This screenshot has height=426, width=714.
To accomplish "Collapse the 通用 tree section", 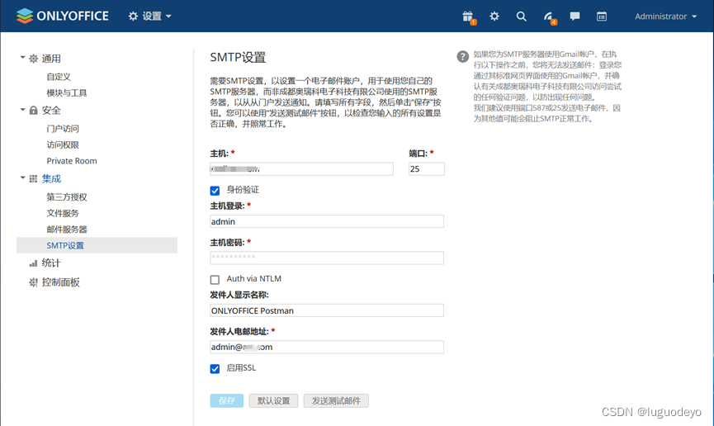I will [x=22, y=58].
